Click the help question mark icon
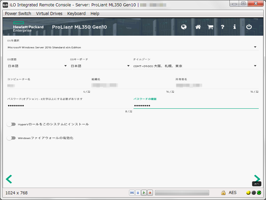This screenshot has height=200, width=266. click(x=222, y=27)
